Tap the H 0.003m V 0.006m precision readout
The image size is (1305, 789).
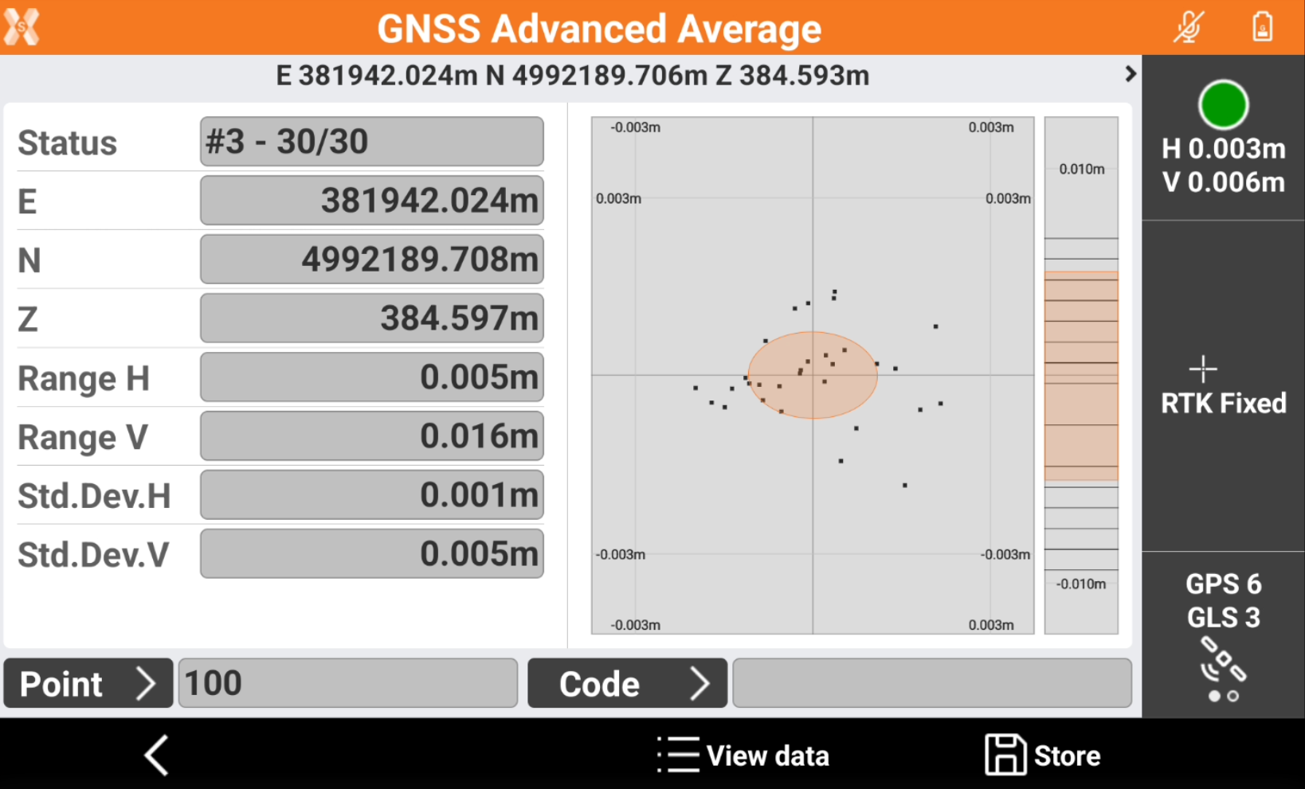(1223, 166)
